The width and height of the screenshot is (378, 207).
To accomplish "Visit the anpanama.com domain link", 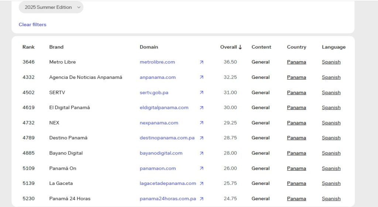I will pos(158,77).
